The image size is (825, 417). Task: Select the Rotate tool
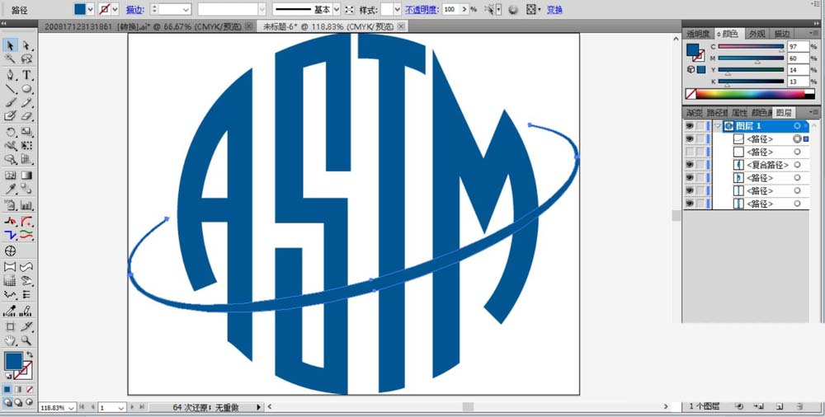point(10,132)
